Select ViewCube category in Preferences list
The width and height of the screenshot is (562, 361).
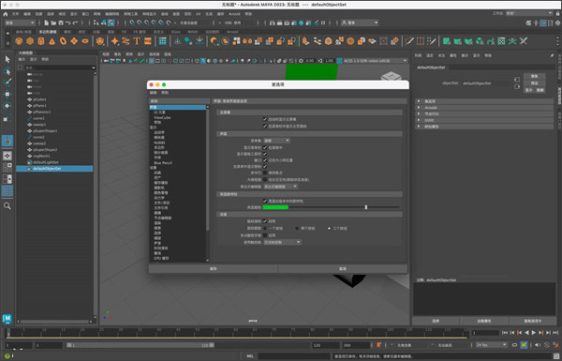click(162, 117)
